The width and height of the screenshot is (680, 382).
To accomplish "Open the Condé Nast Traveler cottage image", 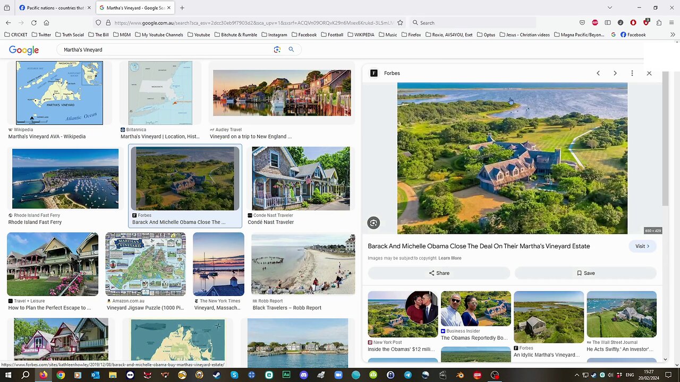I will 301,178.
